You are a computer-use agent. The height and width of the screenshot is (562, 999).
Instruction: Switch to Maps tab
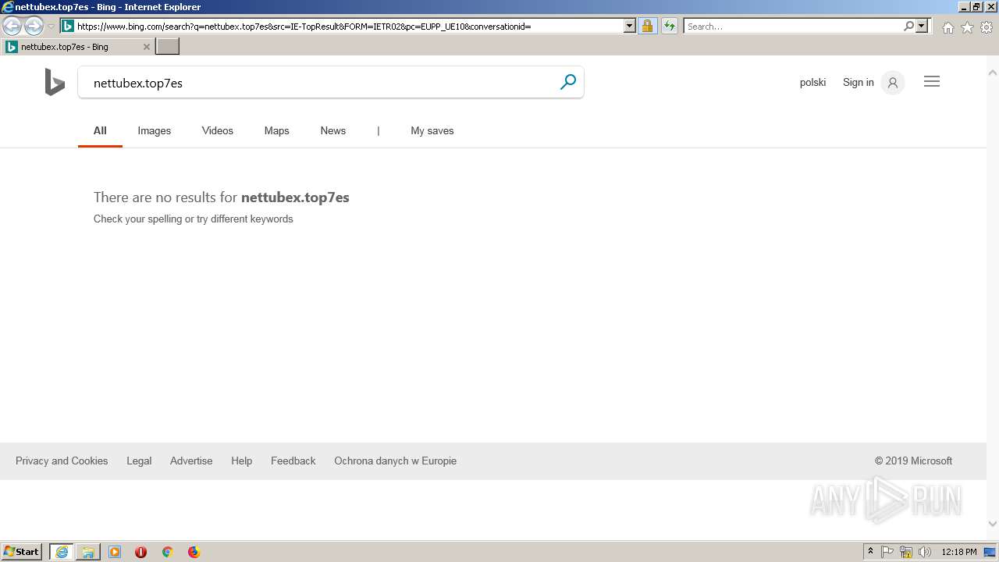[277, 130]
